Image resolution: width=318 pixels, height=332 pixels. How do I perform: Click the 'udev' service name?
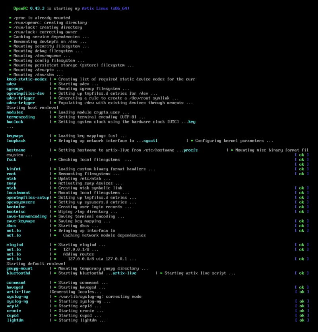click(x=11, y=84)
